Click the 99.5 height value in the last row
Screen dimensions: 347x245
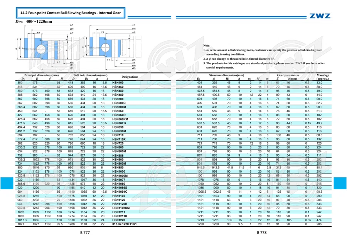click(59, 224)
